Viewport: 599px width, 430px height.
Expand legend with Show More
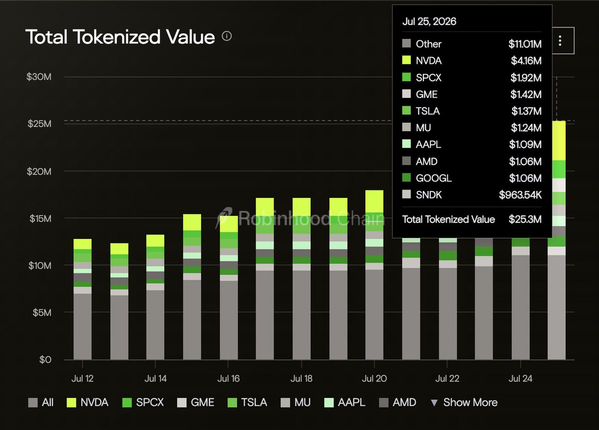[x=464, y=402]
